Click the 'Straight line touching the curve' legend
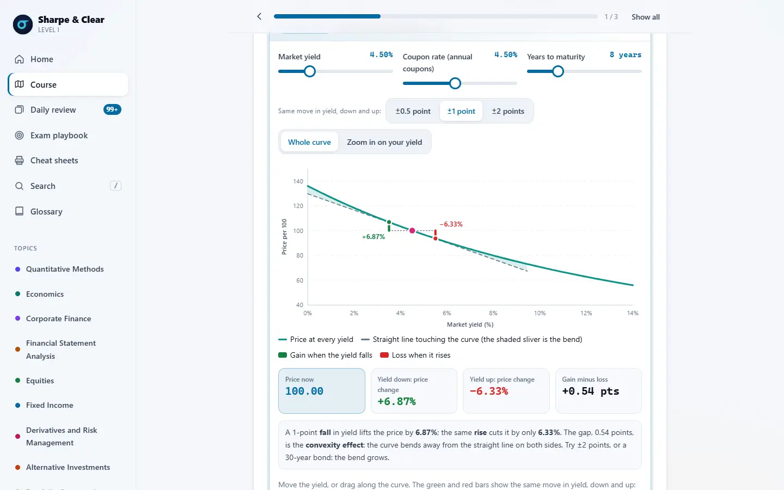 [x=472, y=339]
